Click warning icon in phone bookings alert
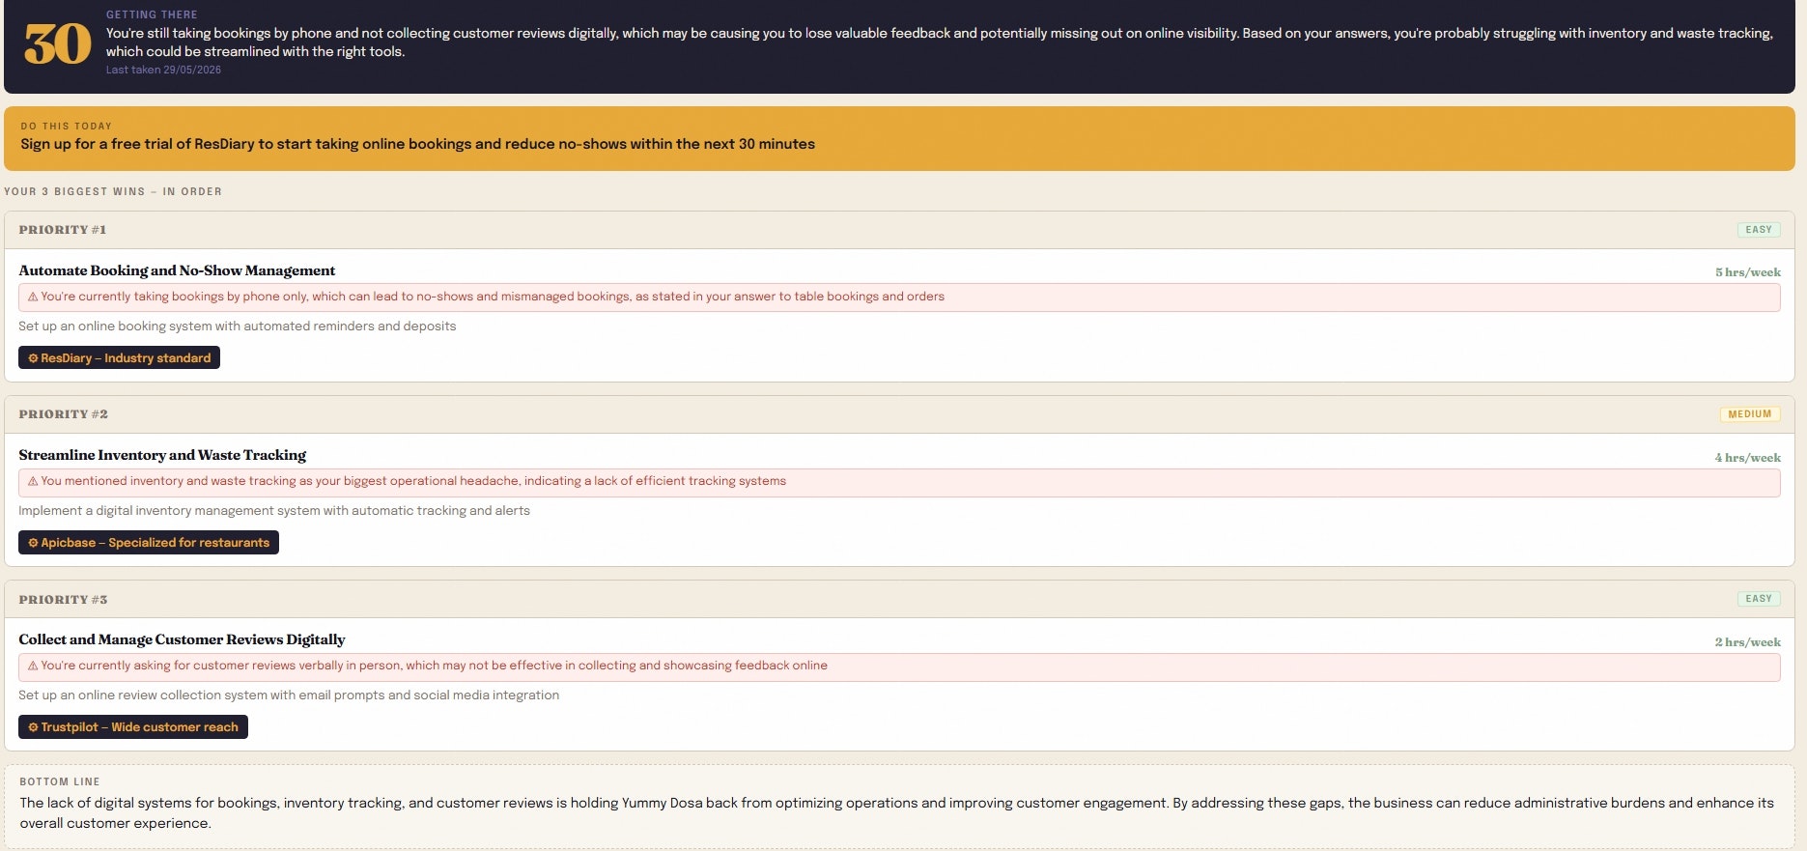This screenshot has height=851, width=1807. pos(33,297)
